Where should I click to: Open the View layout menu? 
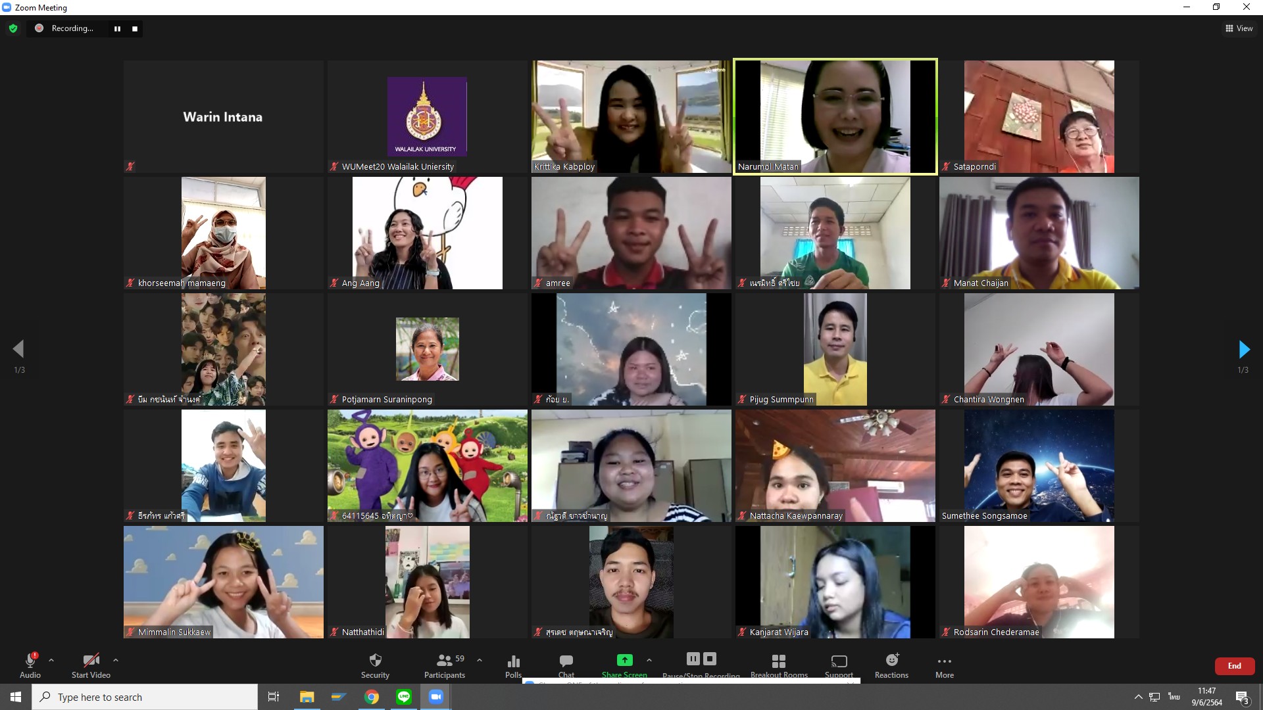pyautogui.click(x=1239, y=28)
